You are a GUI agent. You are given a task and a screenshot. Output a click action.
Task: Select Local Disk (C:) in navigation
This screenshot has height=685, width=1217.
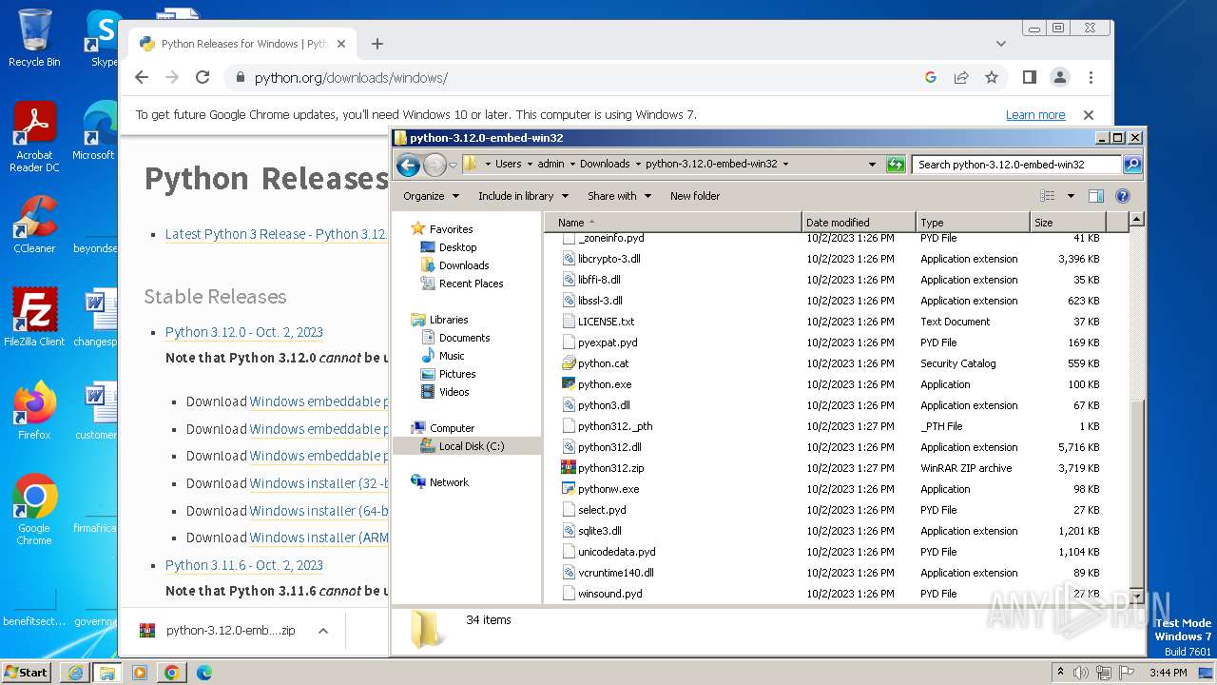471,446
